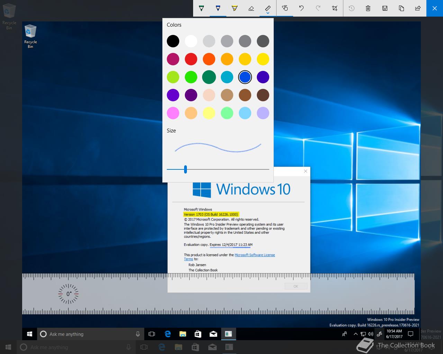Choose the orange swatch beside red
The height and width of the screenshot is (354, 443).
coord(209,59)
